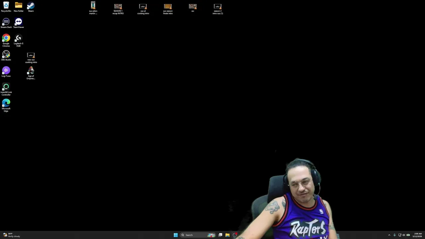Select the Logitech G HUB shortcut
This screenshot has width=425, height=239.
coord(19,40)
